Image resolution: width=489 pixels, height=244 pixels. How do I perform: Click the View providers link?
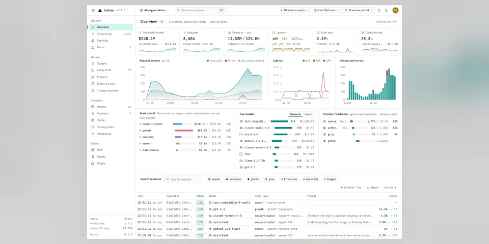(x=389, y=114)
